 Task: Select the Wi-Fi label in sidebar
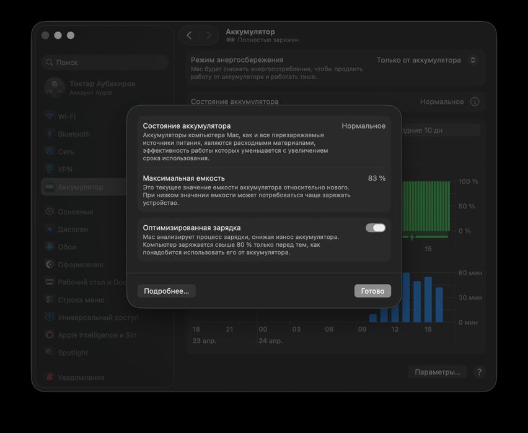tap(67, 116)
